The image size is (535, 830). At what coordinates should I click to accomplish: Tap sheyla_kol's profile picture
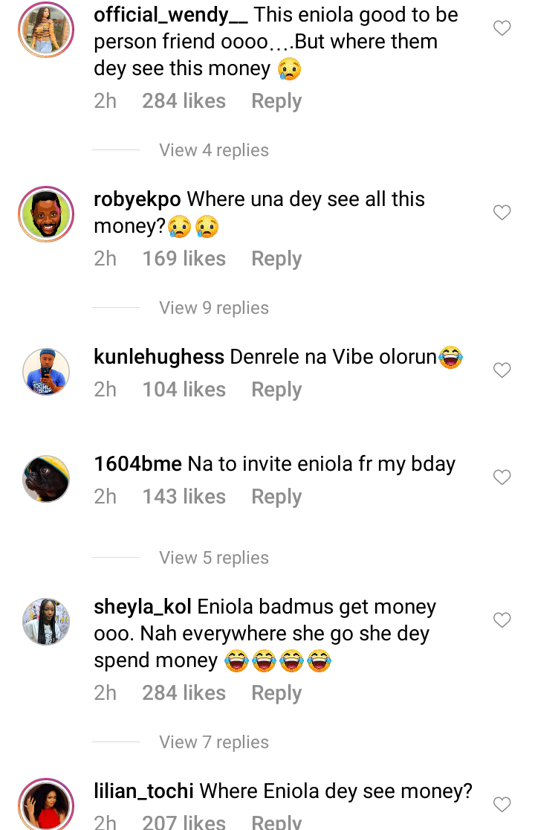click(46, 621)
